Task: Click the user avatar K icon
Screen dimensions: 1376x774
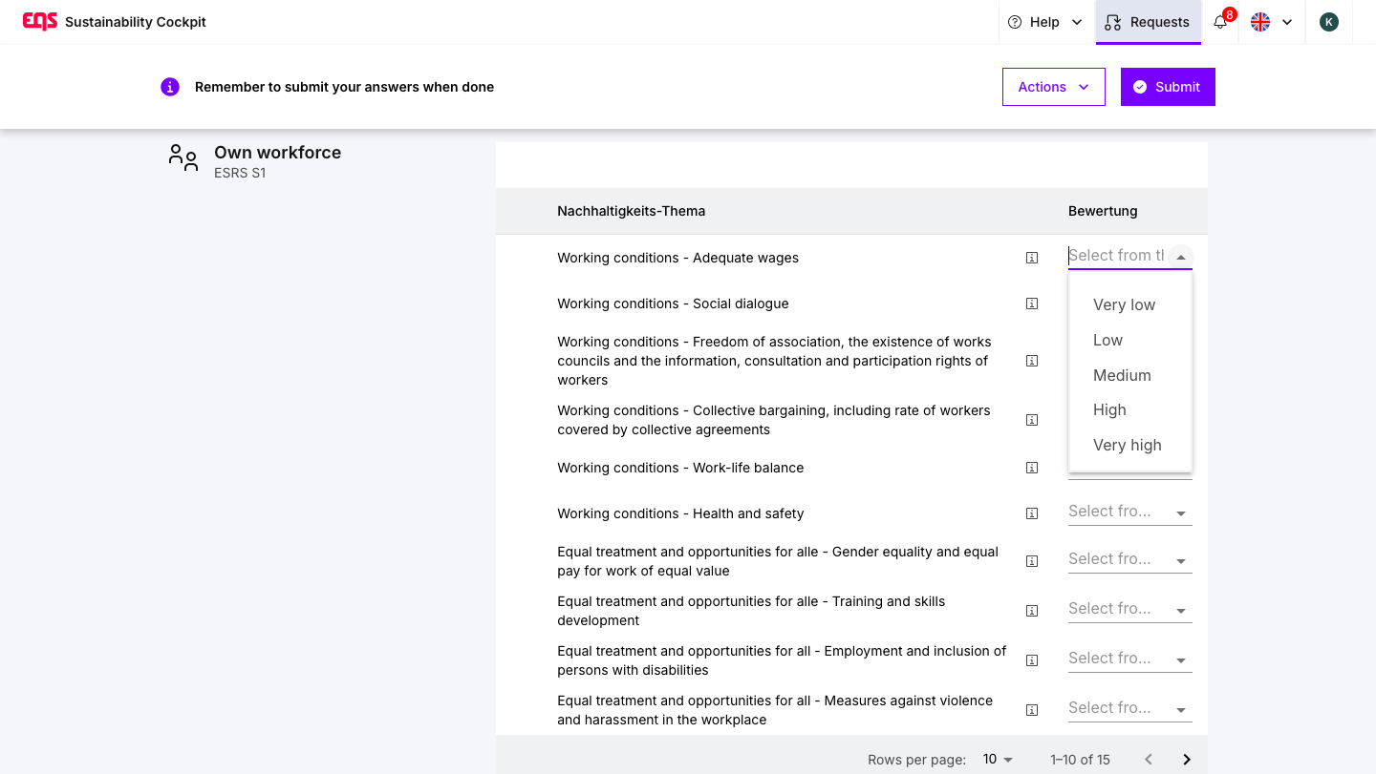Action: pos(1328,22)
